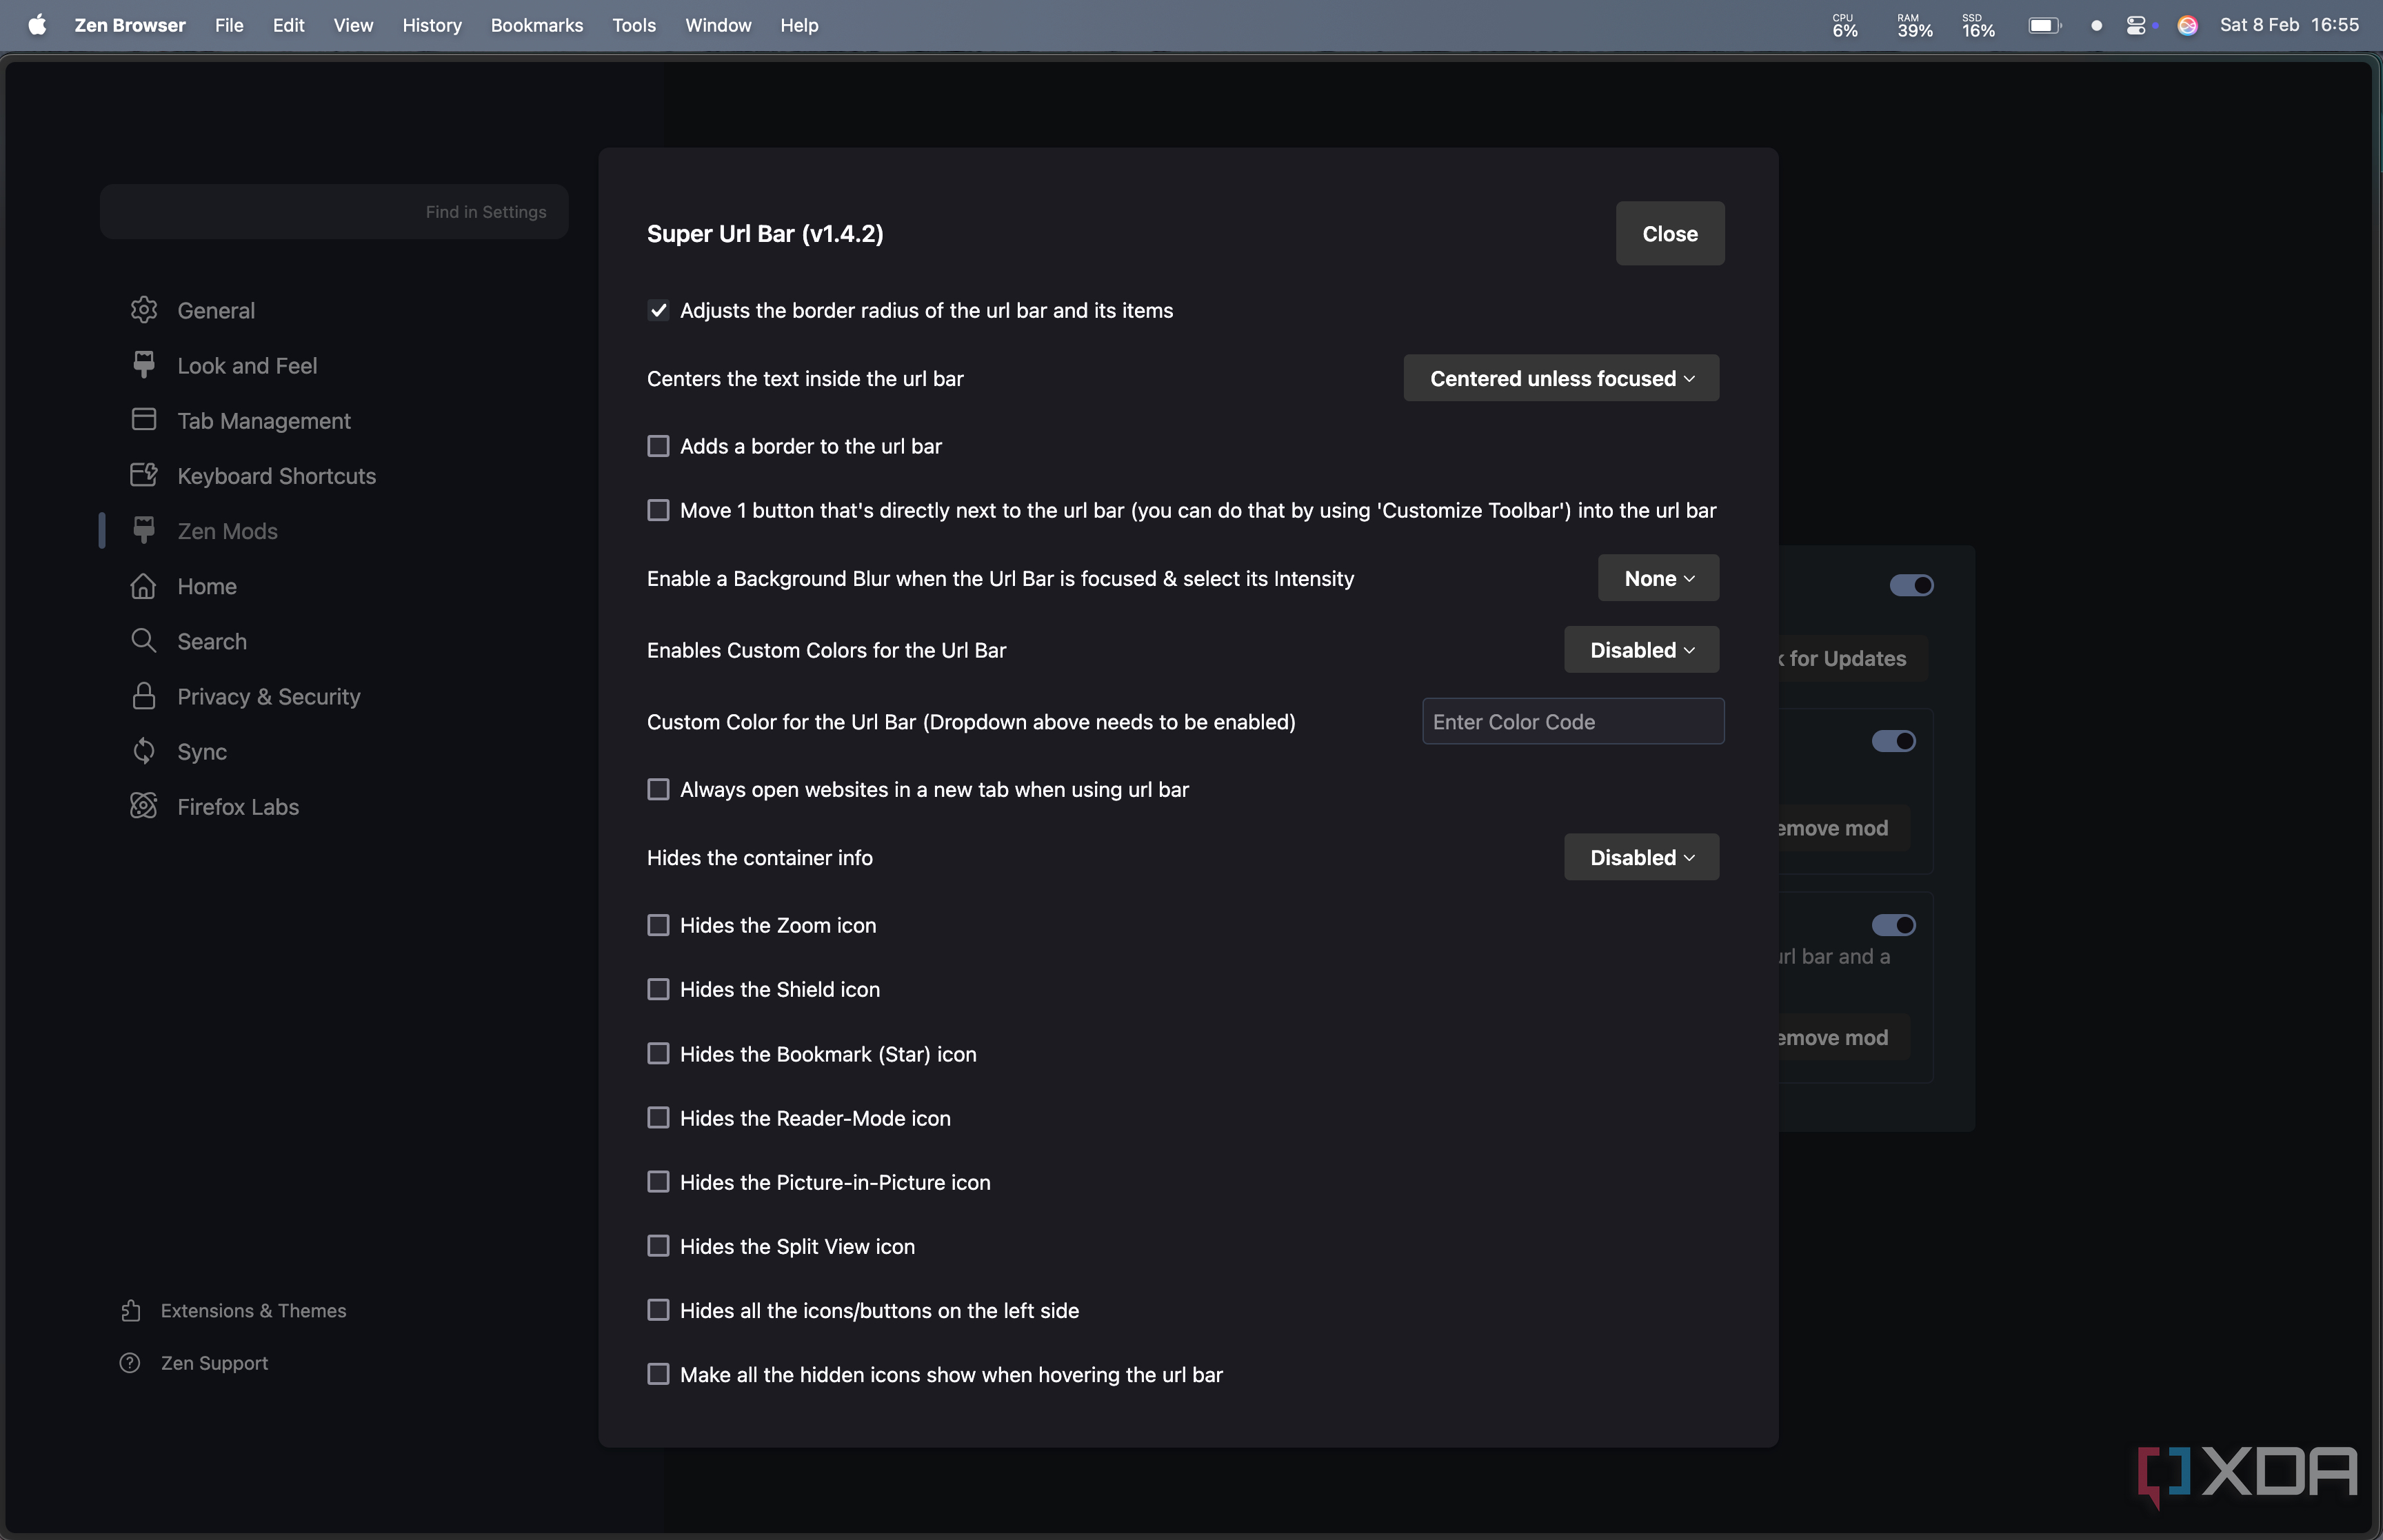Check 'Hides the Zoom icon'
The width and height of the screenshot is (2383, 1540).
(x=658, y=924)
